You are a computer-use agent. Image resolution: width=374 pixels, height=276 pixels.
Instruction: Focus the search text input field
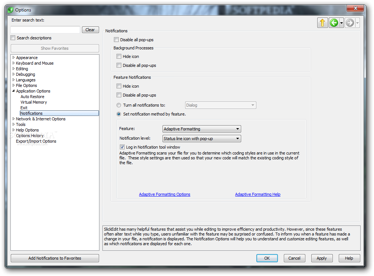pos(45,30)
